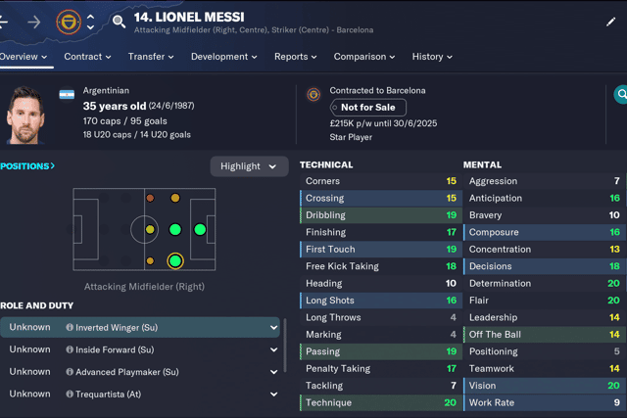The image size is (627, 418).
Task: Click info icon next to Inverted Winger
Action: pos(70,327)
